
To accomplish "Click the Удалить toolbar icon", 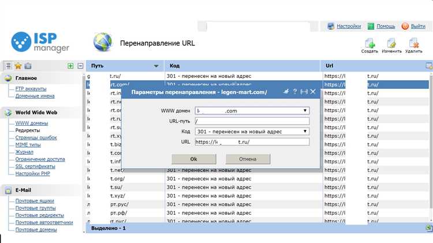I will click(414, 46).
